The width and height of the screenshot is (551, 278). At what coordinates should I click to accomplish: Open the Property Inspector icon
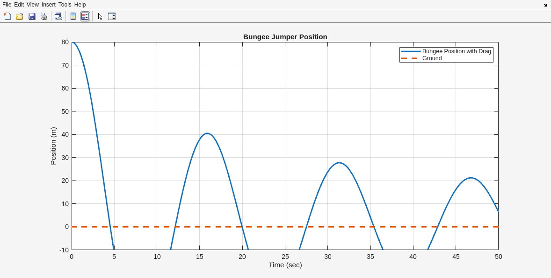pyautogui.click(x=112, y=16)
